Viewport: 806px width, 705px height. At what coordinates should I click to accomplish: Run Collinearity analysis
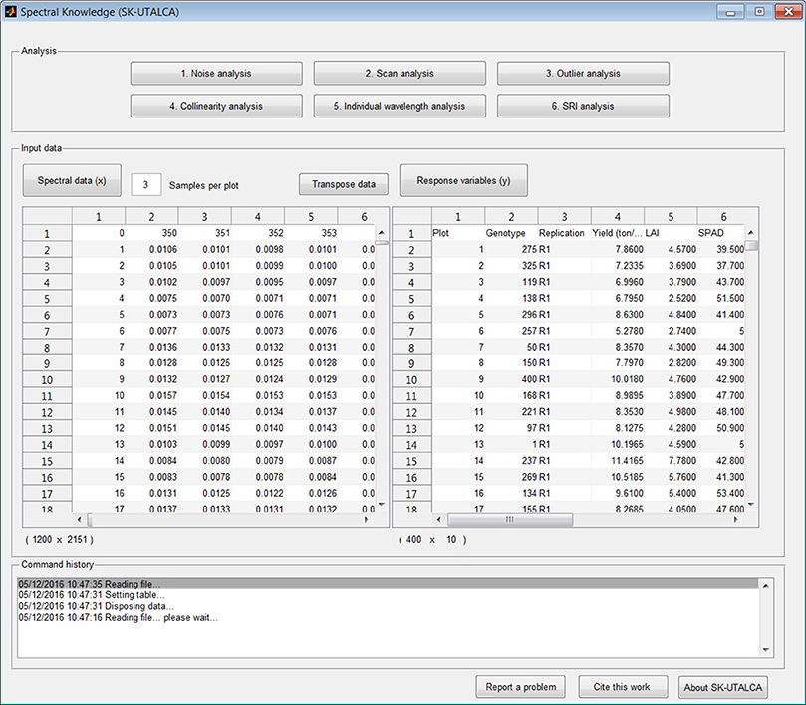pyautogui.click(x=216, y=106)
